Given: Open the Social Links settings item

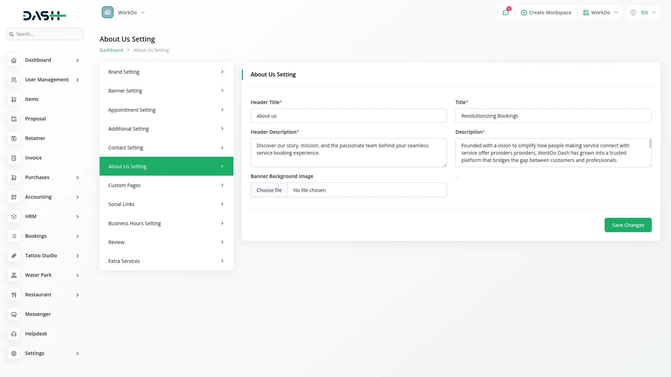Looking at the screenshot, I should click(x=166, y=204).
